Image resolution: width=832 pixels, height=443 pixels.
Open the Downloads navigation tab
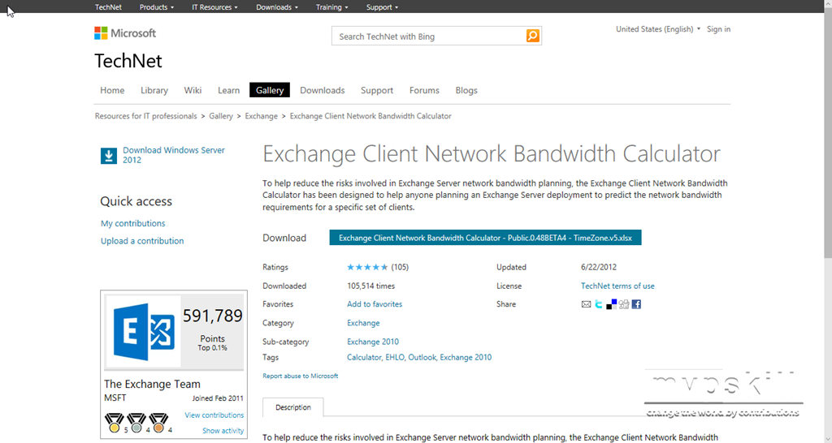(322, 90)
